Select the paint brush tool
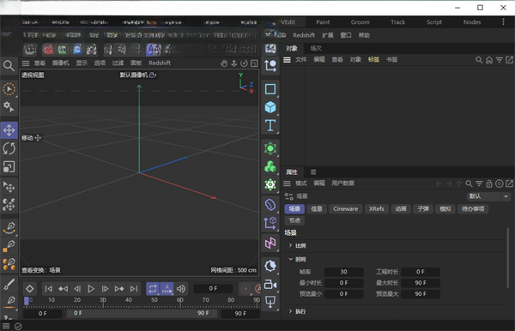Image resolution: width=515 pixels, height=331 pixels. [9, 284]
